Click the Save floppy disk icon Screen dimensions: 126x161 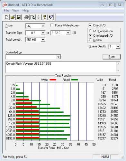(x=19, y=17)
